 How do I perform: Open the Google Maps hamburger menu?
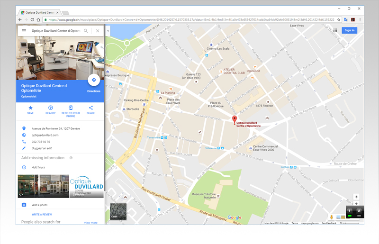(x=24, y=31)
